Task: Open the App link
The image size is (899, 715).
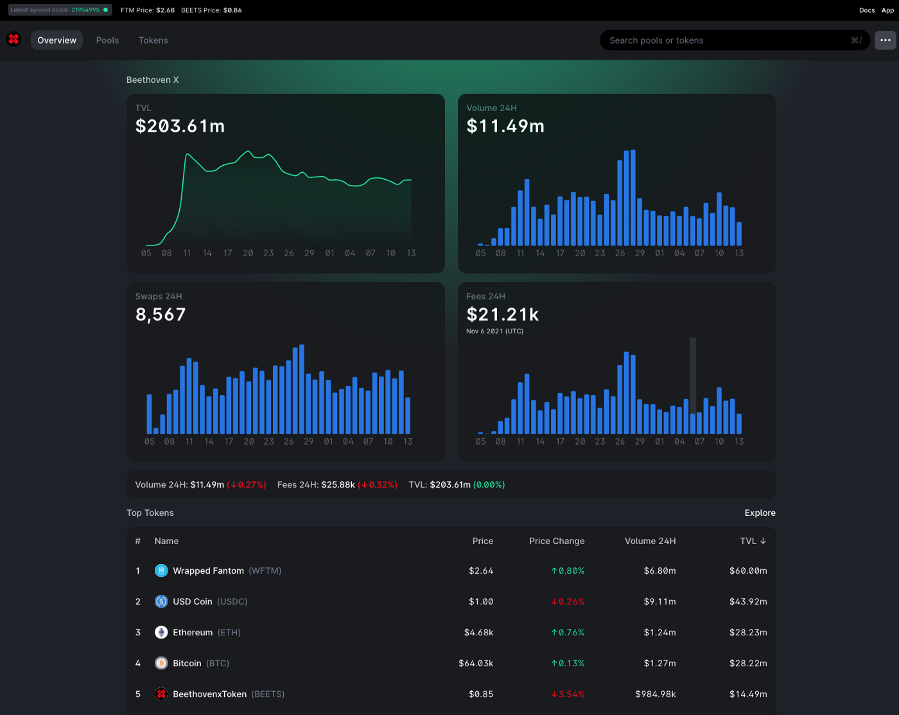Action: pos(887,10)
